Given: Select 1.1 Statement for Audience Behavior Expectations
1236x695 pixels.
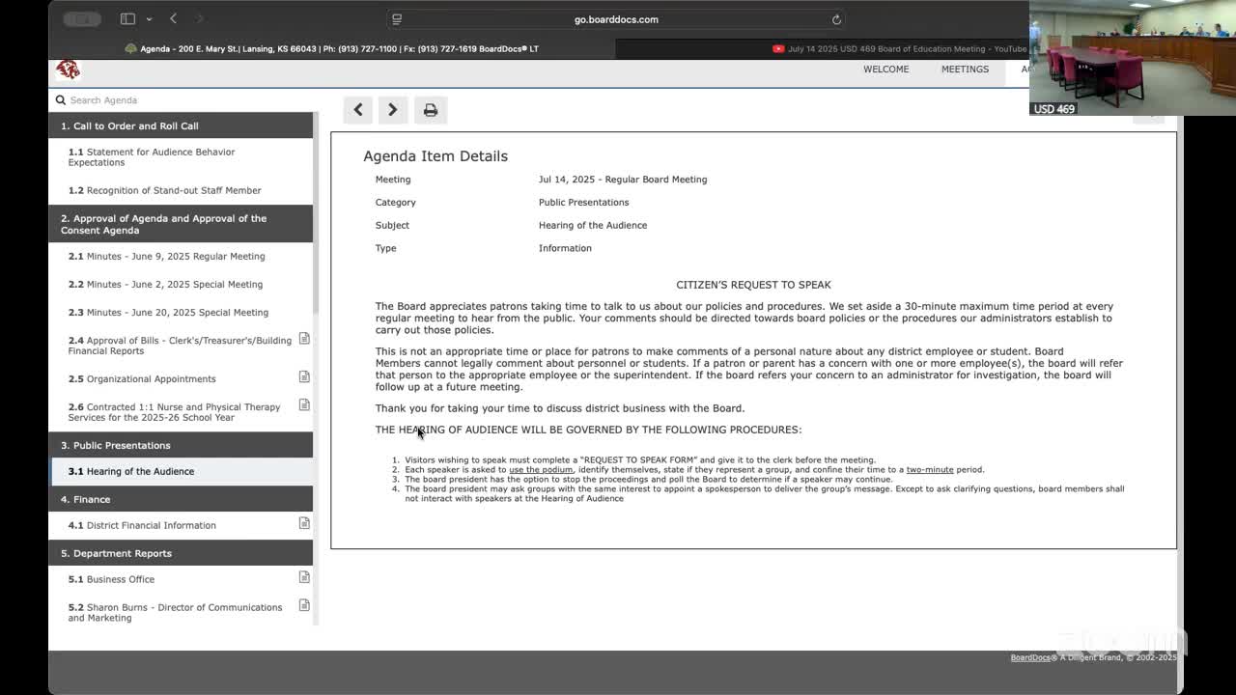Looking at the screenshot, I should [182, 157].
